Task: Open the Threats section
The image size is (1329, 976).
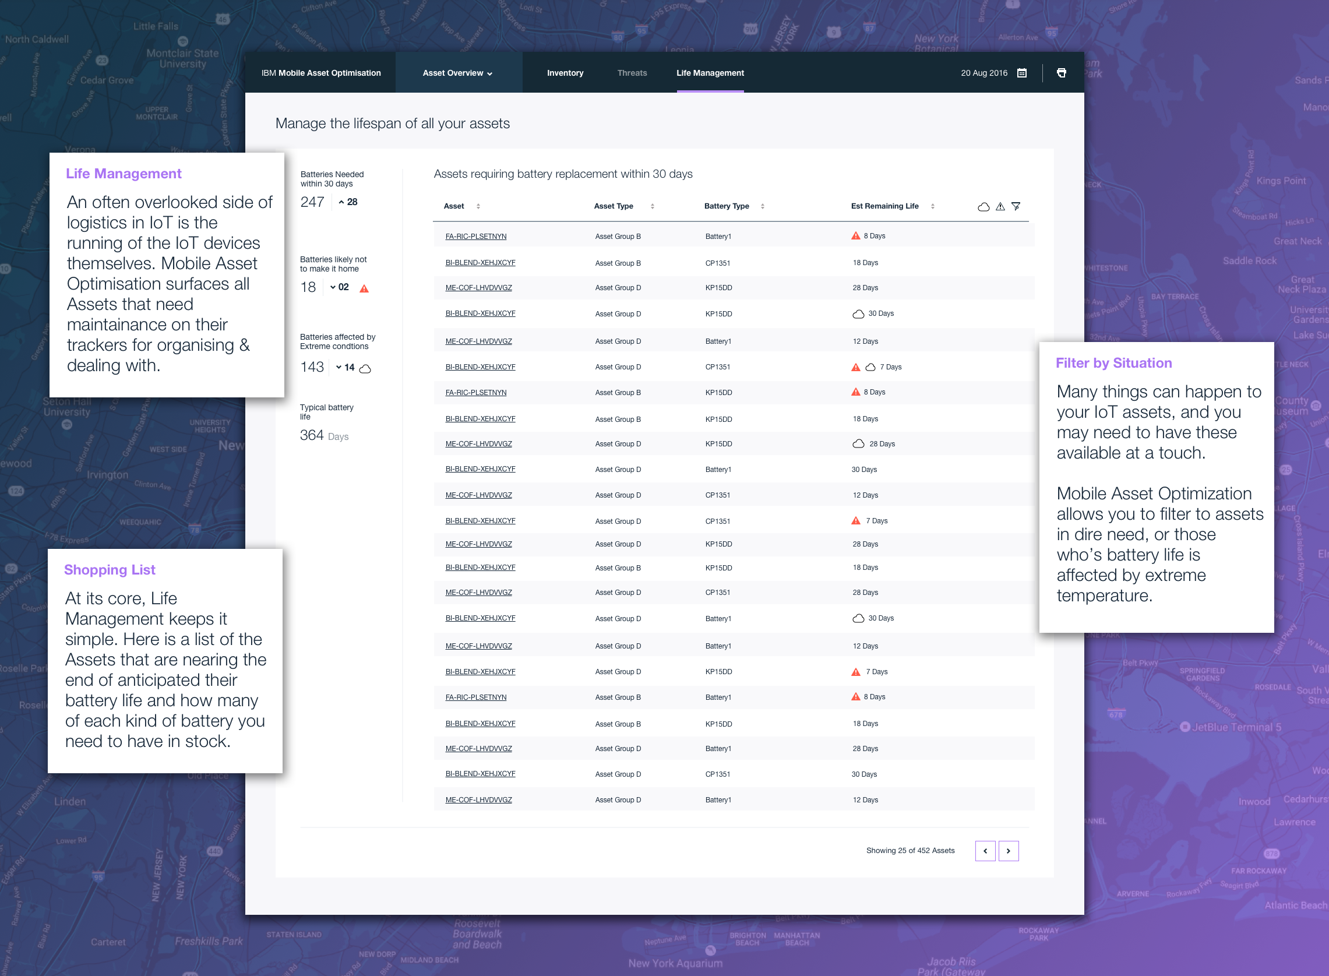Action: tap(632, 73)
